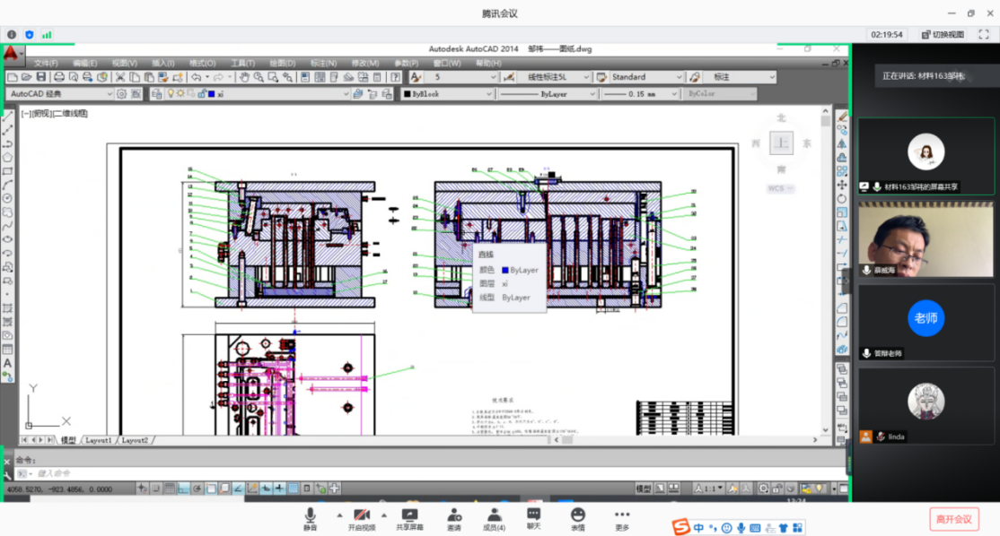Toggle the 模型 model space status button
Image resolution: width=1000 pixels, height=536 pixels.
[643, 488]
